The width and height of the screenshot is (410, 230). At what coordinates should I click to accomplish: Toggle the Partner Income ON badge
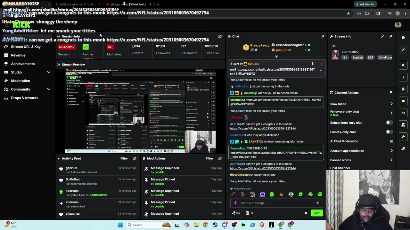(86, 47)
